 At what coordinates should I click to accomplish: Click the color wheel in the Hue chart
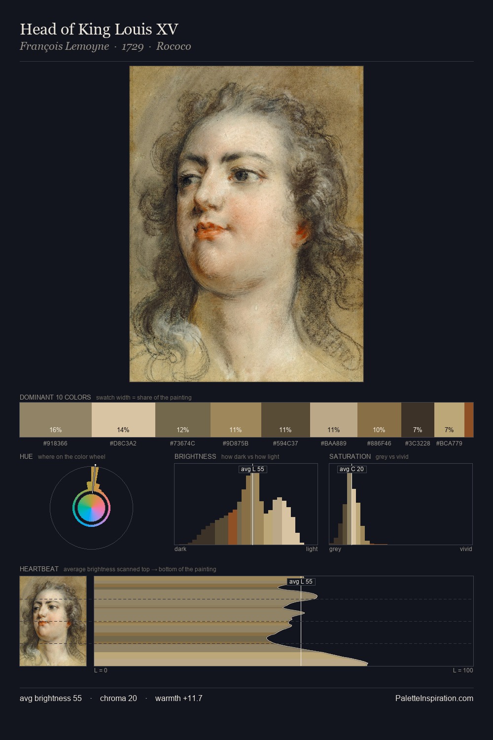(x=91, y=508)
